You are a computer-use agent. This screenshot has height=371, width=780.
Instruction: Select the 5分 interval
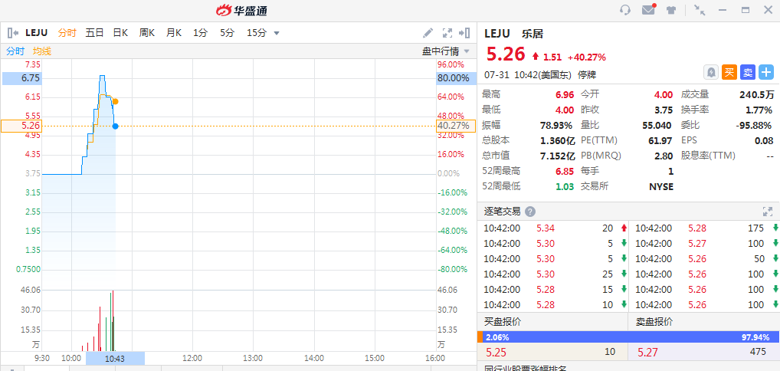[227, 33]
